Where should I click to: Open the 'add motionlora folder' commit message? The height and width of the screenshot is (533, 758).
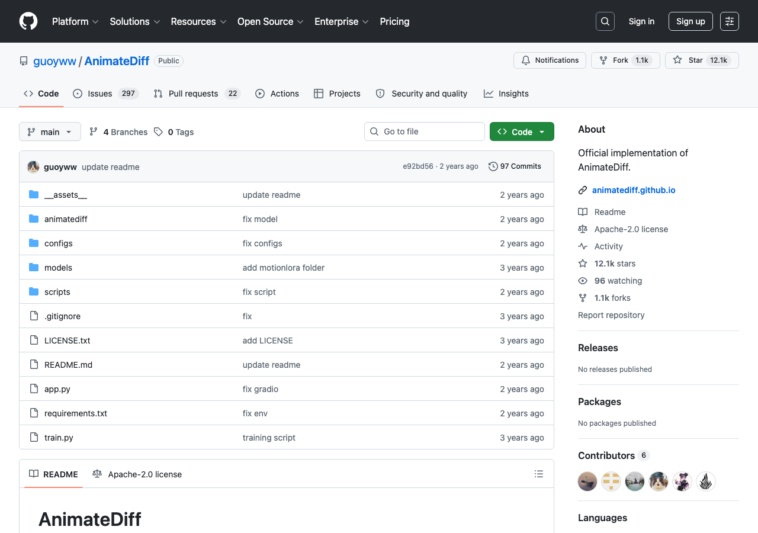pyautogui.click(x=284, y=268)
